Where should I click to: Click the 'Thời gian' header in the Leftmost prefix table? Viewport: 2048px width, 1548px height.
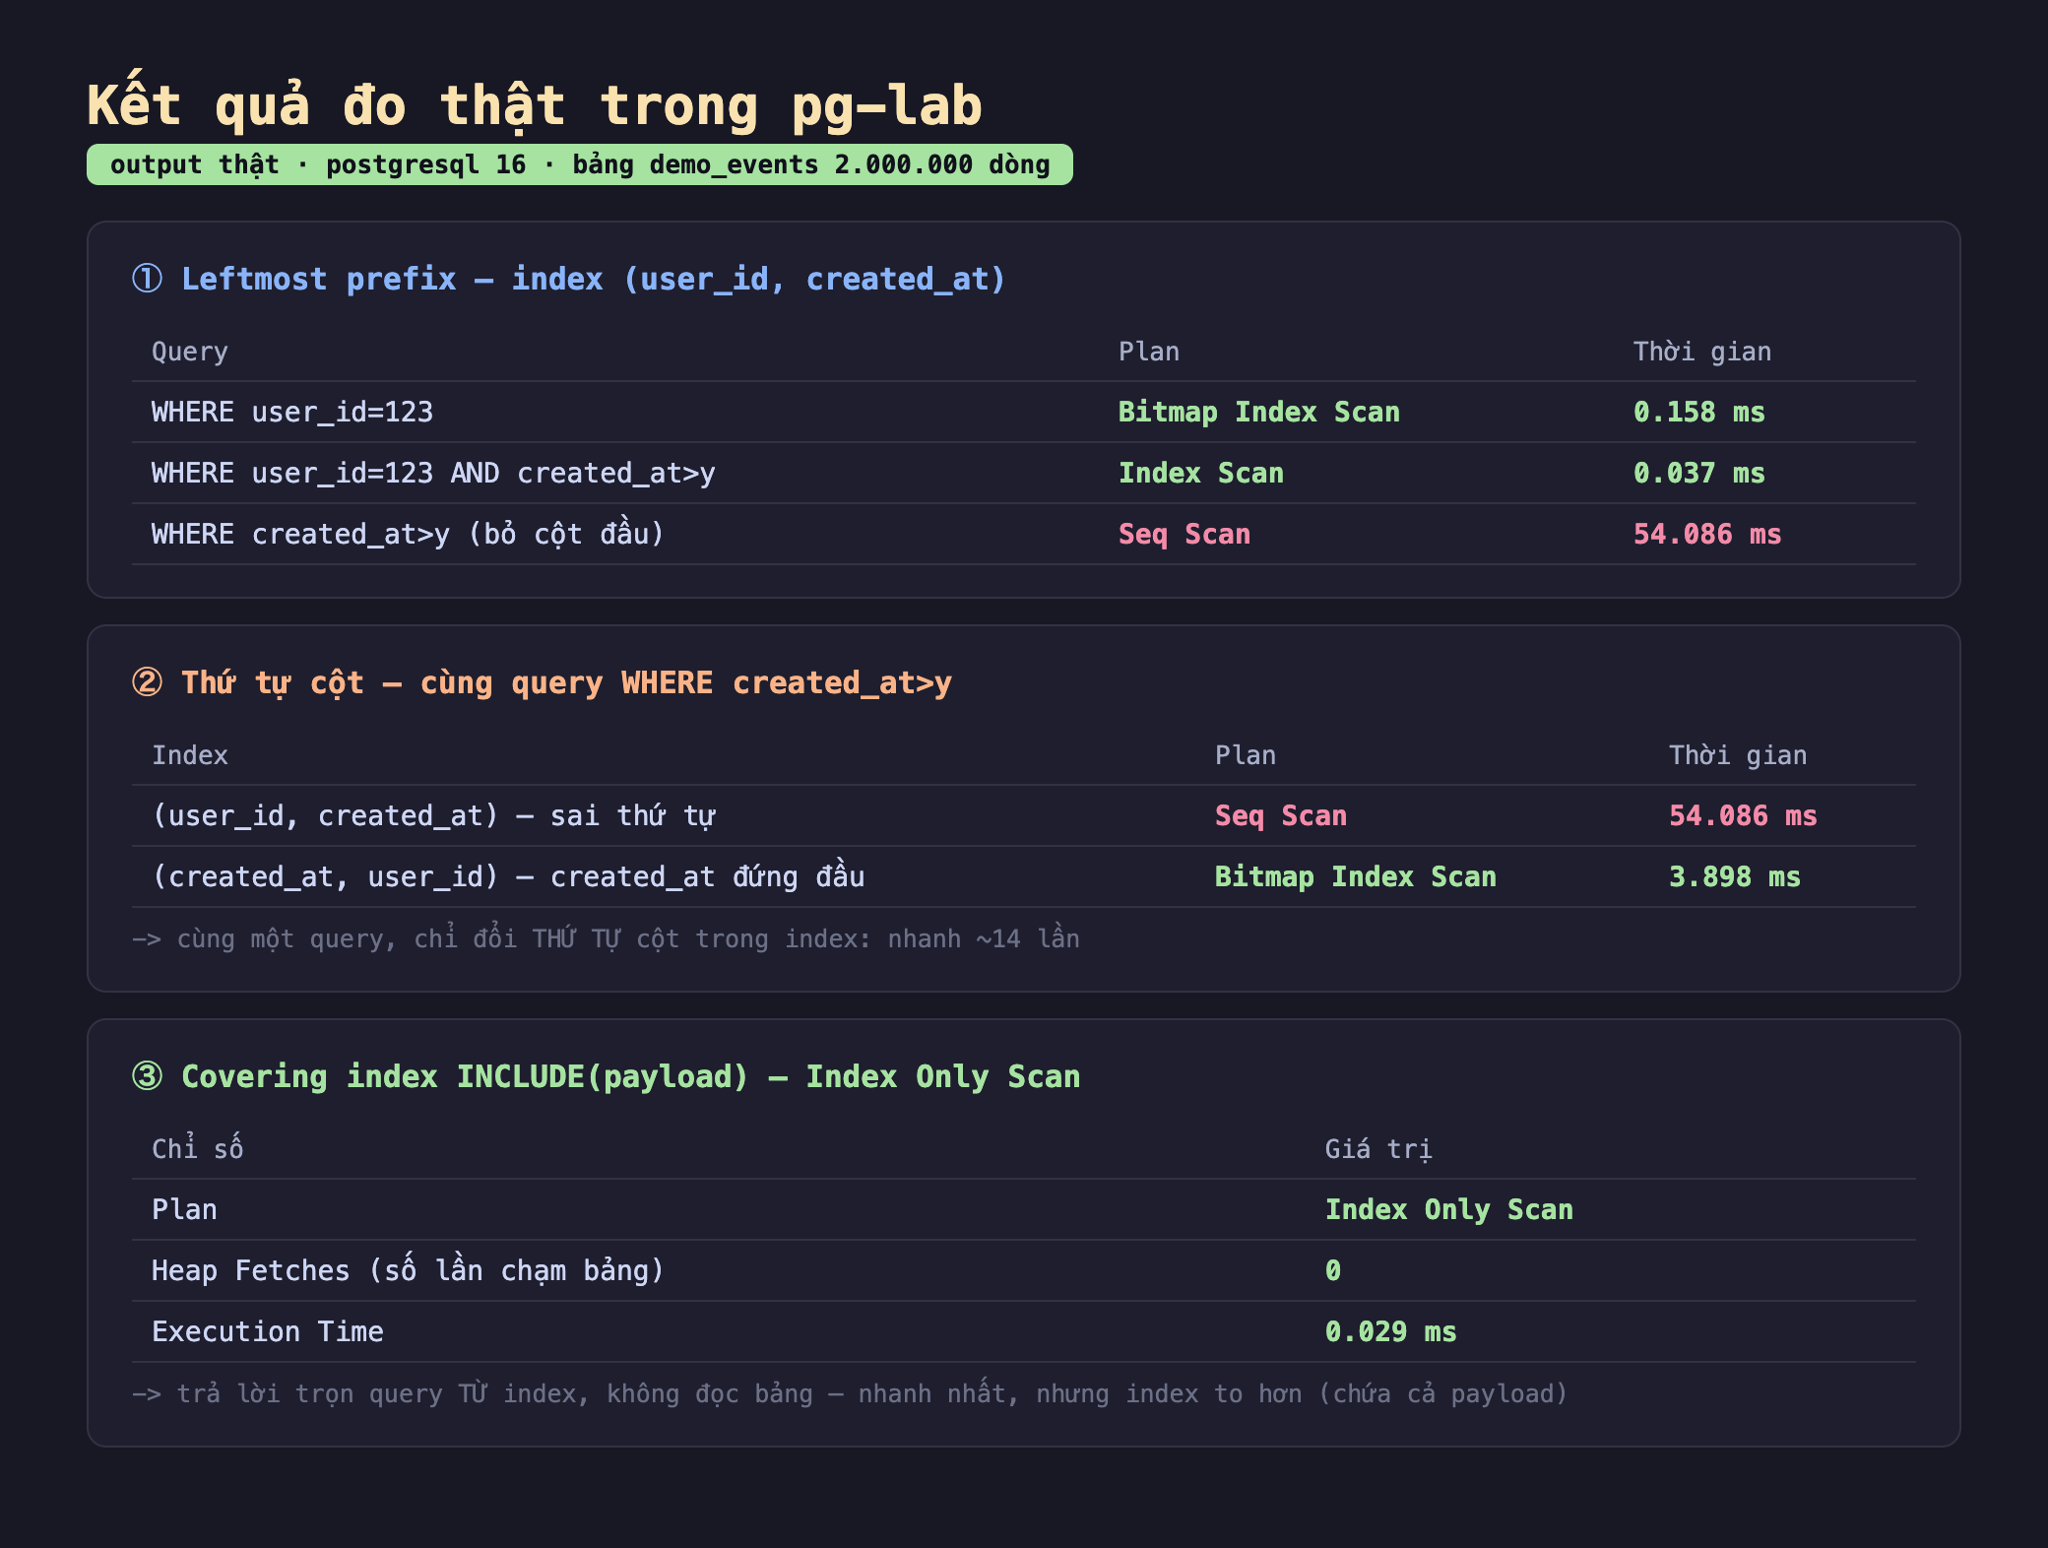1702,352
